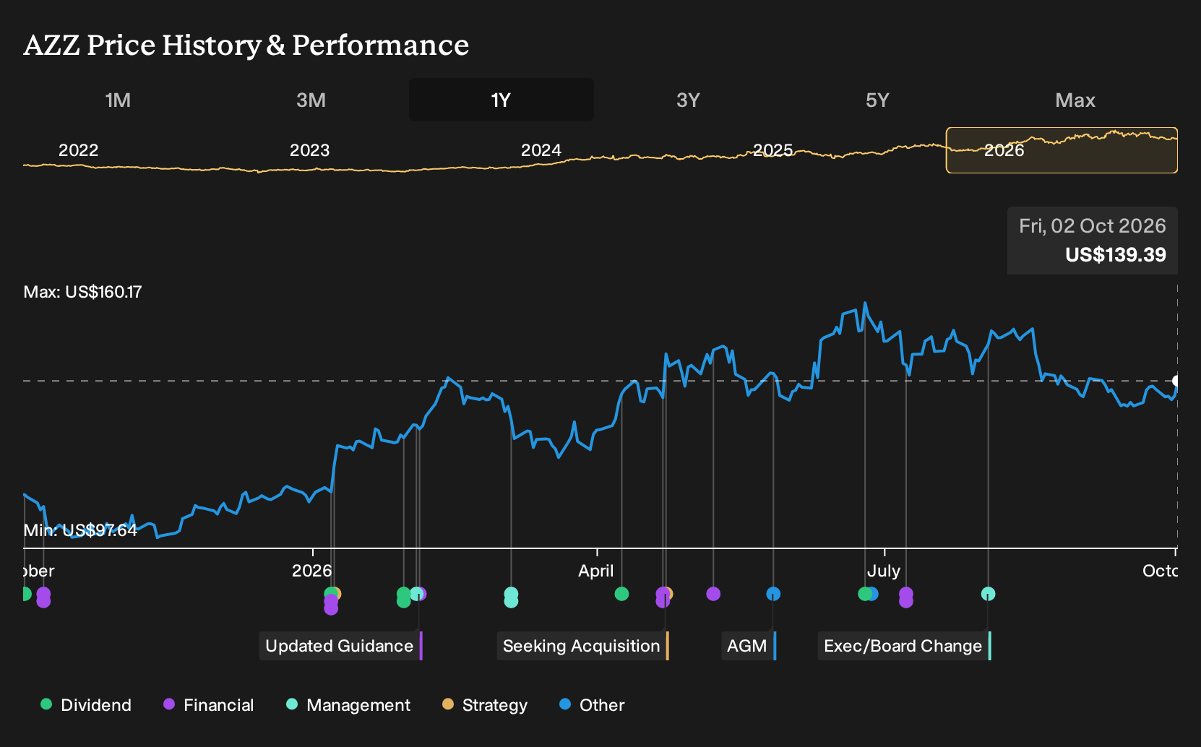1201x747 pixels.
Task: Select the blue event dot above AGM label
Action: pos(773,594)
